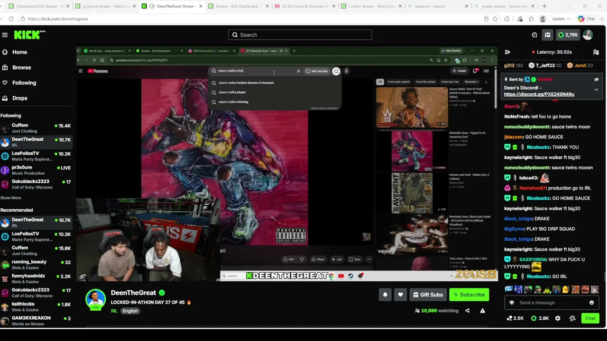607x341 pixels.
Task: Expand Show More under Following
Action: coord(10,198)
